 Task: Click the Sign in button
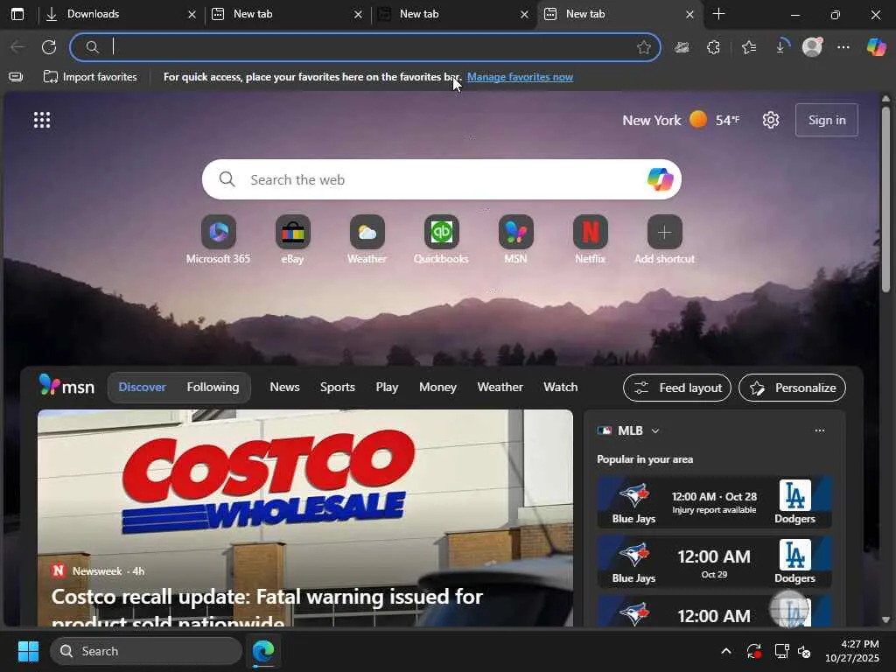point(826,120)
